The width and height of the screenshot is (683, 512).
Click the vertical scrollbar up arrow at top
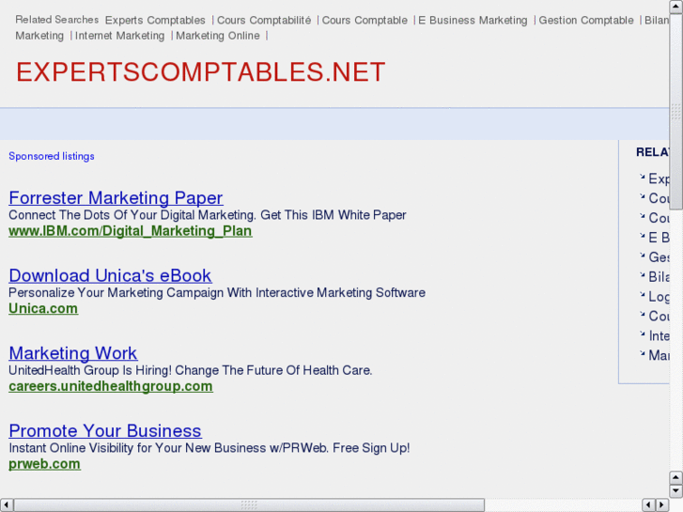tap(675, 7)
